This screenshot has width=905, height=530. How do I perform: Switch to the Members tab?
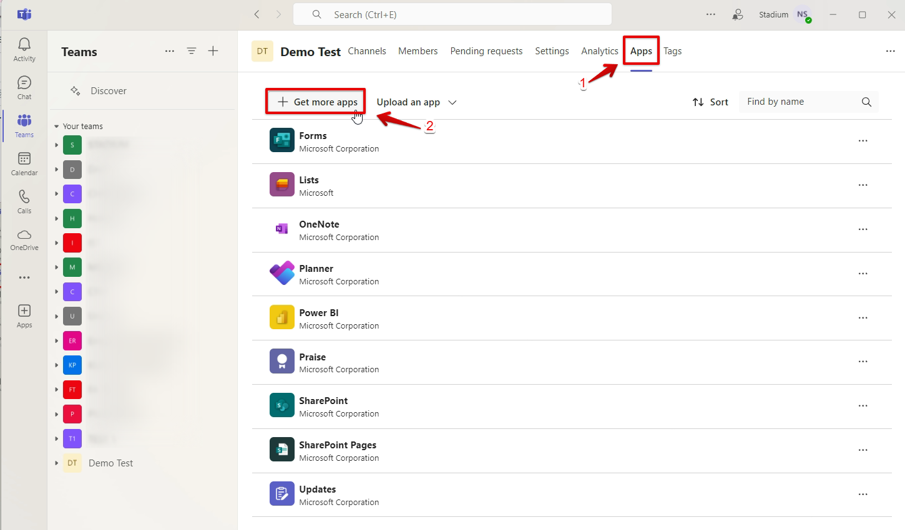pos(418,51)
